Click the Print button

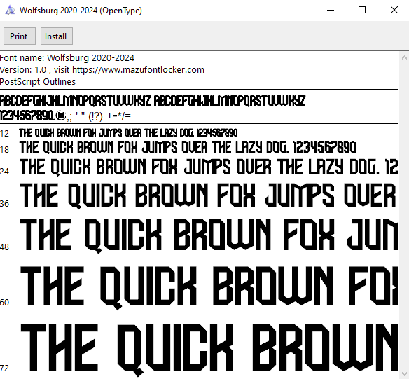[20, 36]
